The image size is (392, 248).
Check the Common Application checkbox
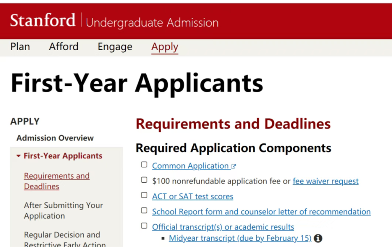(x=144, y=165)
